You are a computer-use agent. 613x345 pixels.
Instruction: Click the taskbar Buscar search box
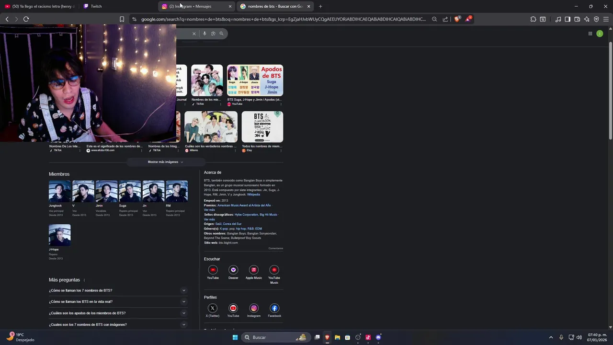tap(275, 337)
